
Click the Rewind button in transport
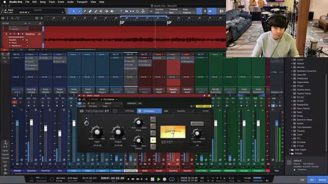(x=133, y=179)
